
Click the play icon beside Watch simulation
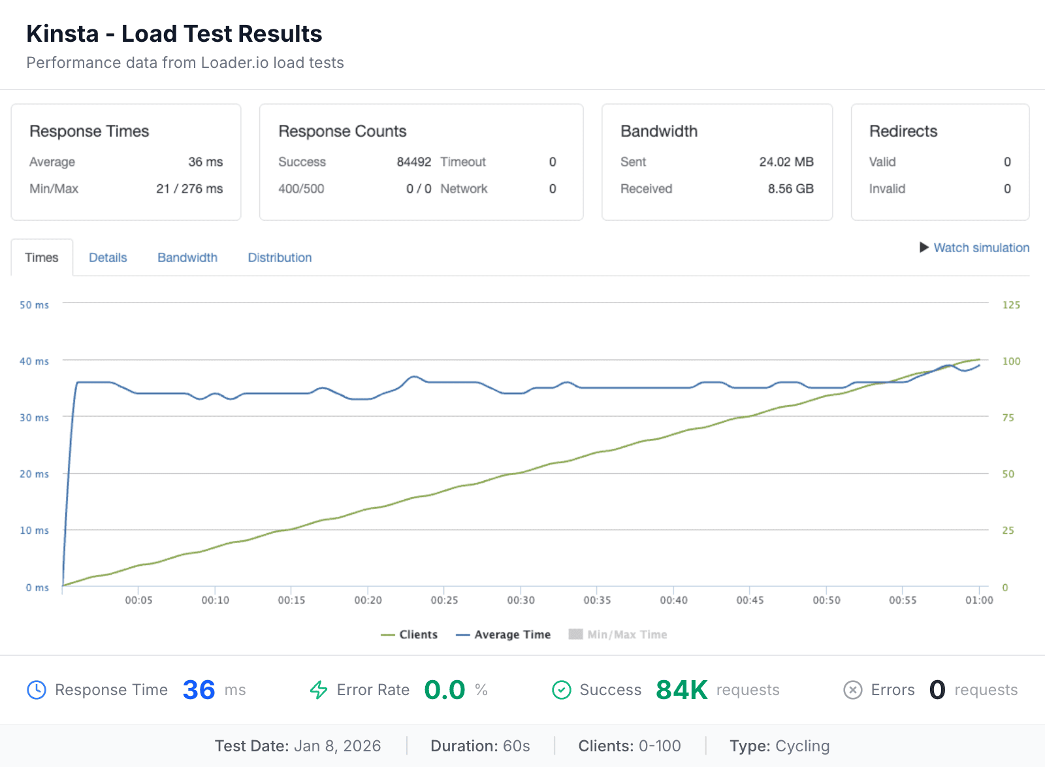pyautogui.click(x=924, y=248)
